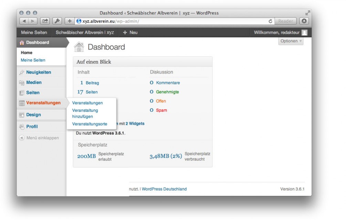The image size is (346, 220).
Task: Open the Seiten sidebar menu
Action: coord(33,92)
